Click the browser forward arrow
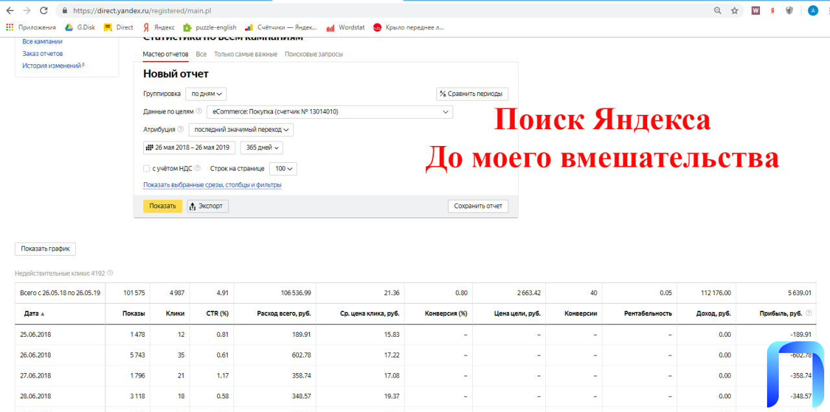The height and width of the screenshot is (412, 830). click(27, 10)
